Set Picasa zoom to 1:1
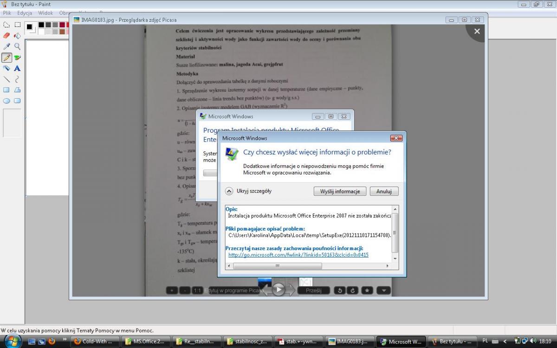The image size is (557, 348). [197, 290]
